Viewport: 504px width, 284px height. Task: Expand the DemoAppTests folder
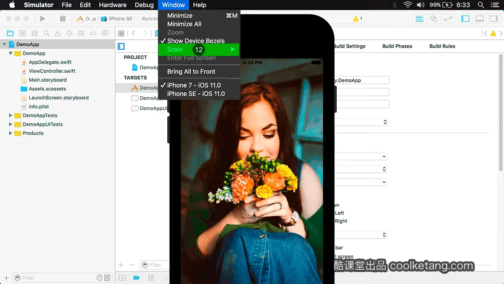click(11, 115)
